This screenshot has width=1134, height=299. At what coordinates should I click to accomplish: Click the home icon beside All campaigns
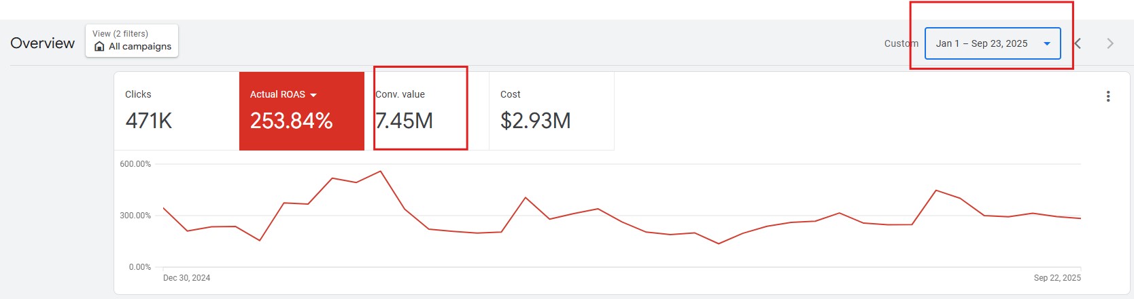coord(99,46)
